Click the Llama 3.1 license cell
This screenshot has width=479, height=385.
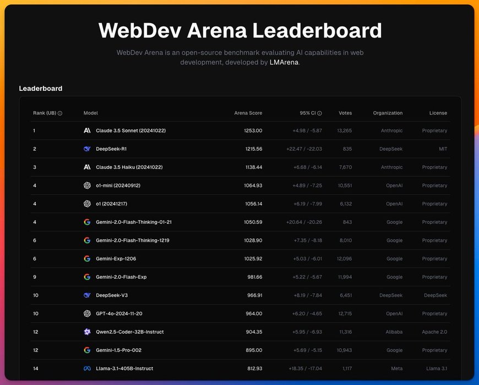[x=437, y=369]
